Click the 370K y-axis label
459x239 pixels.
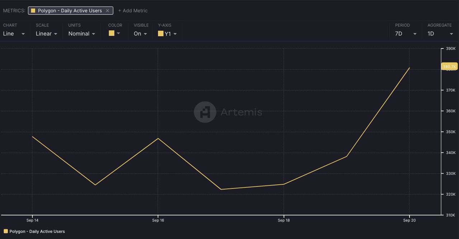(451, 90)
